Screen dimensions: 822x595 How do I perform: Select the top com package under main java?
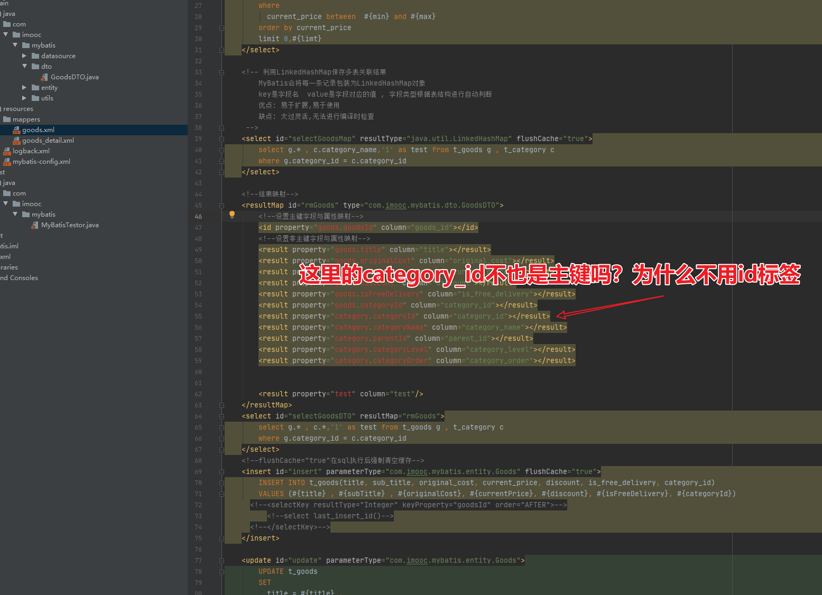tap(19, 24)
